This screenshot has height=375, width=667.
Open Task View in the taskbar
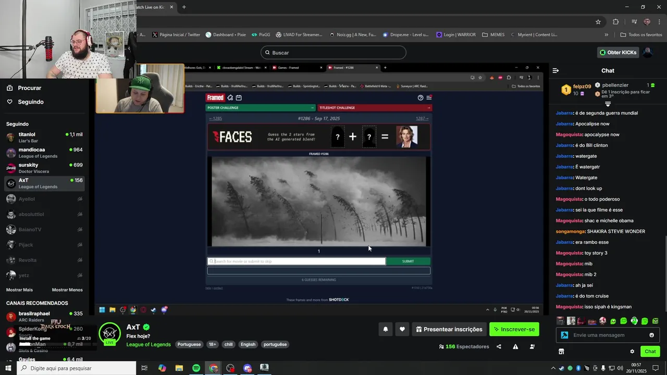point(144,368)
